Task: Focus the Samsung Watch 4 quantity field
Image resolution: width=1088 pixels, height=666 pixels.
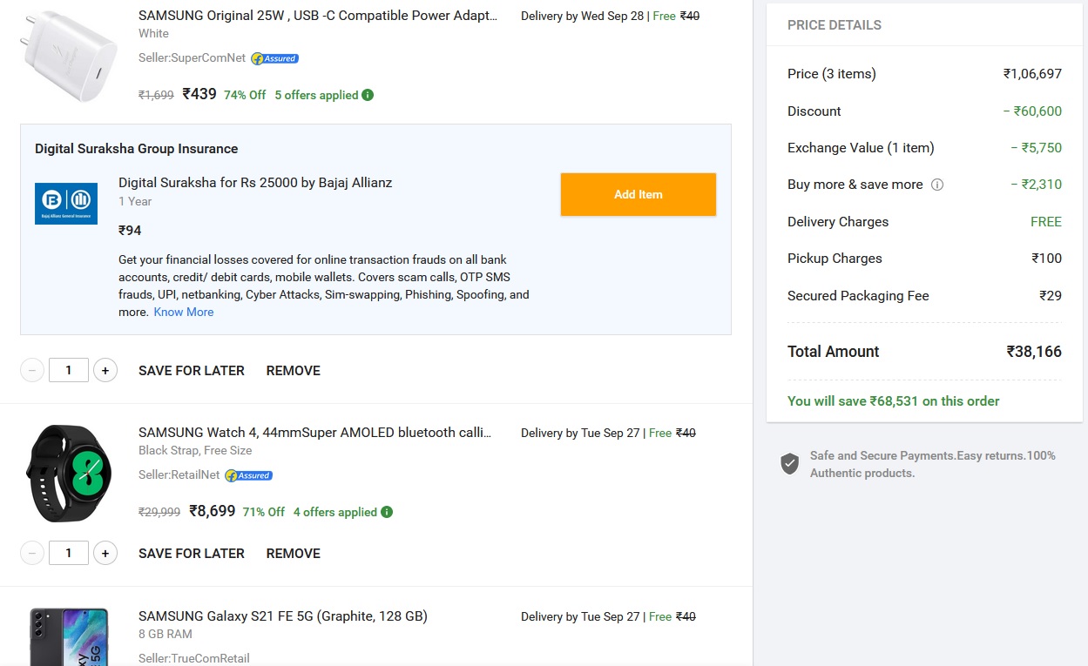Action: 69,554
